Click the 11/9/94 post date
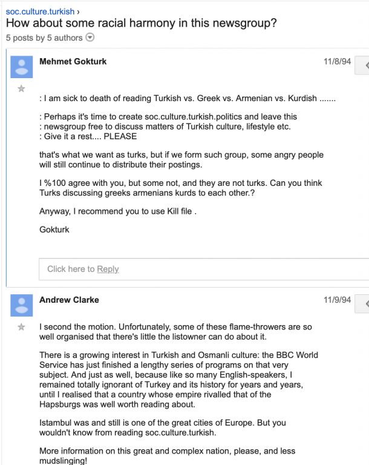 338,300
